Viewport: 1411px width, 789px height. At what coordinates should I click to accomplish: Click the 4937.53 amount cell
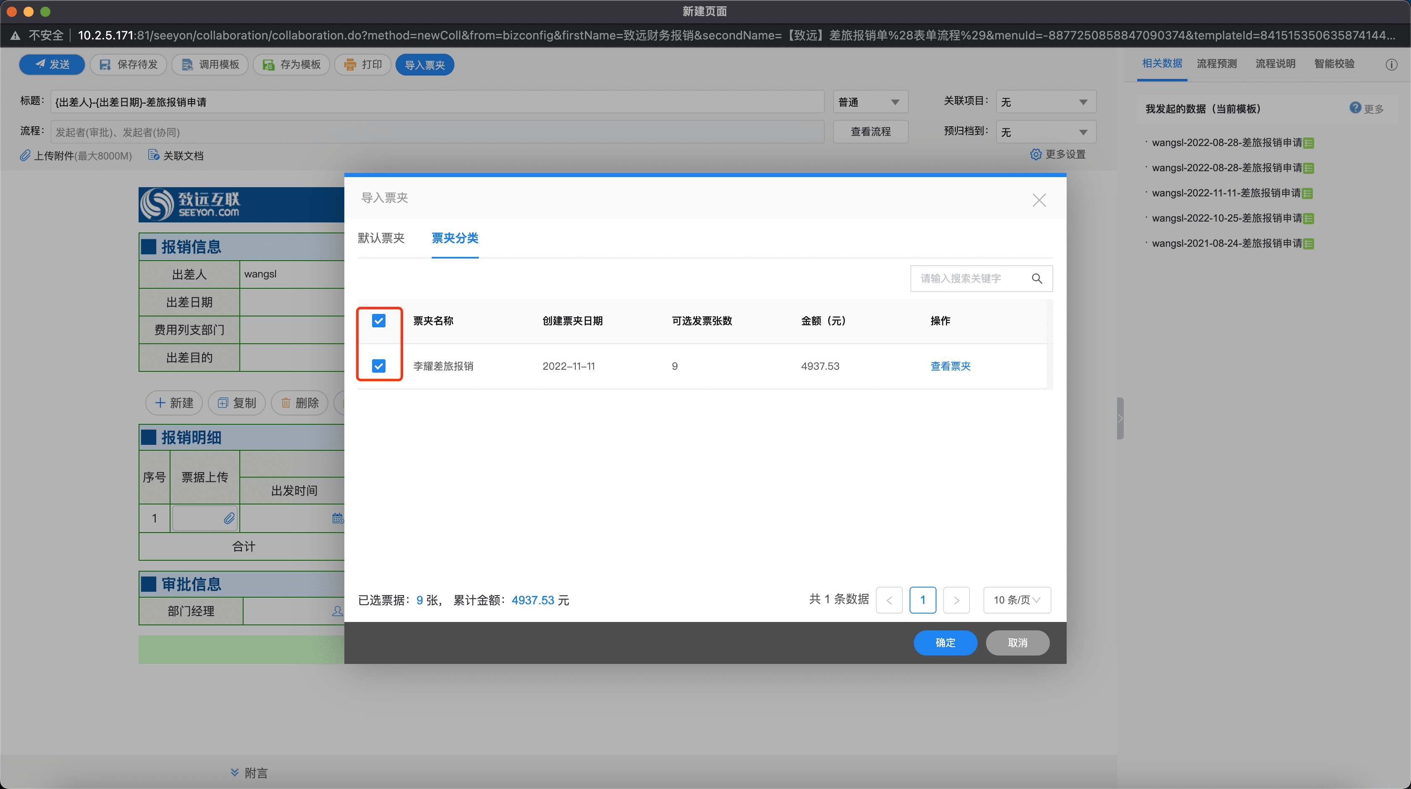820,366
